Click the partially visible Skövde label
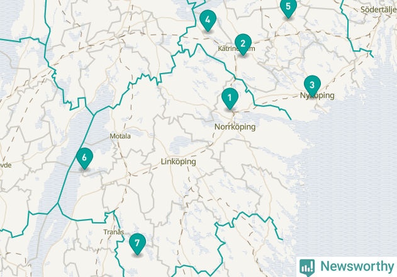 tap(6, 165)
